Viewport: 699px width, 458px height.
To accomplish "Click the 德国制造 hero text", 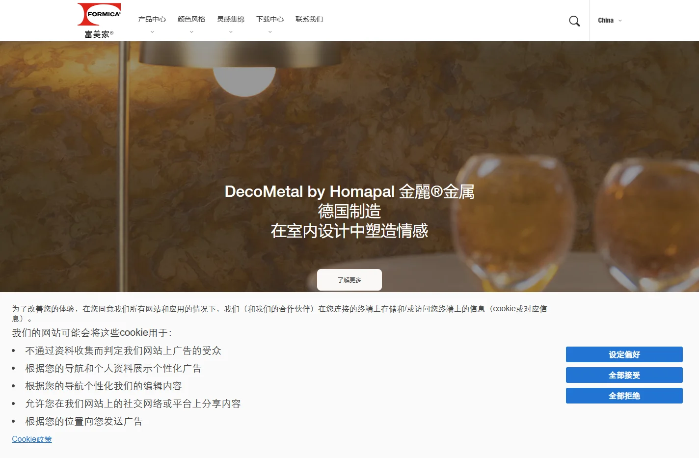I will (x=349, y=211).
